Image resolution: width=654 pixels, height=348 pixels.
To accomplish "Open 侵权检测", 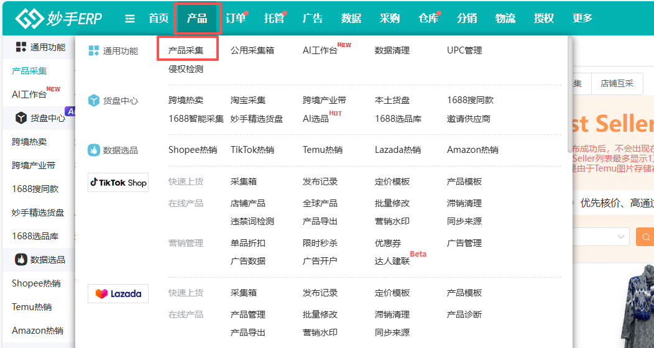I will [x=186, y=69].
